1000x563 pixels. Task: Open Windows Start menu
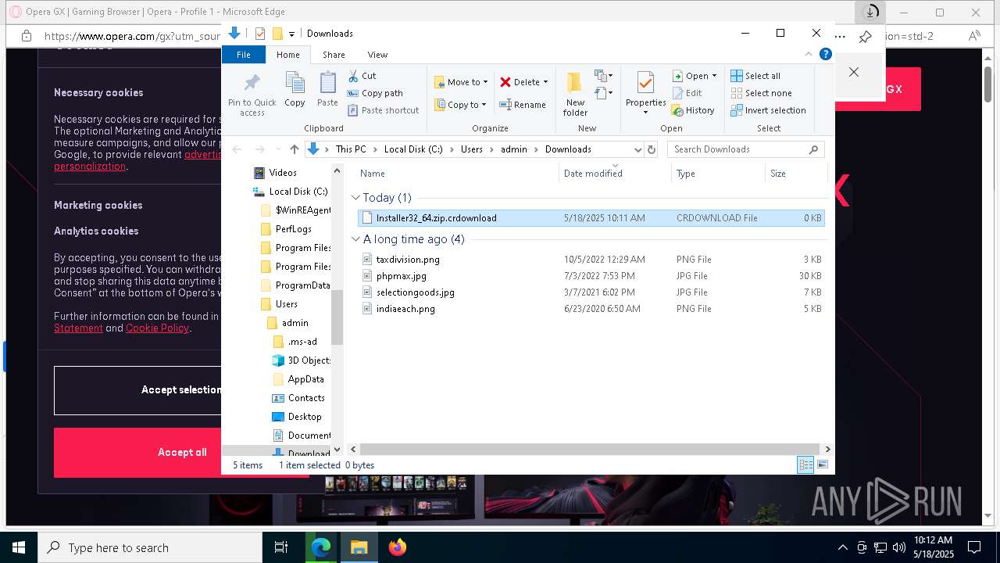(x=19, y=547)
